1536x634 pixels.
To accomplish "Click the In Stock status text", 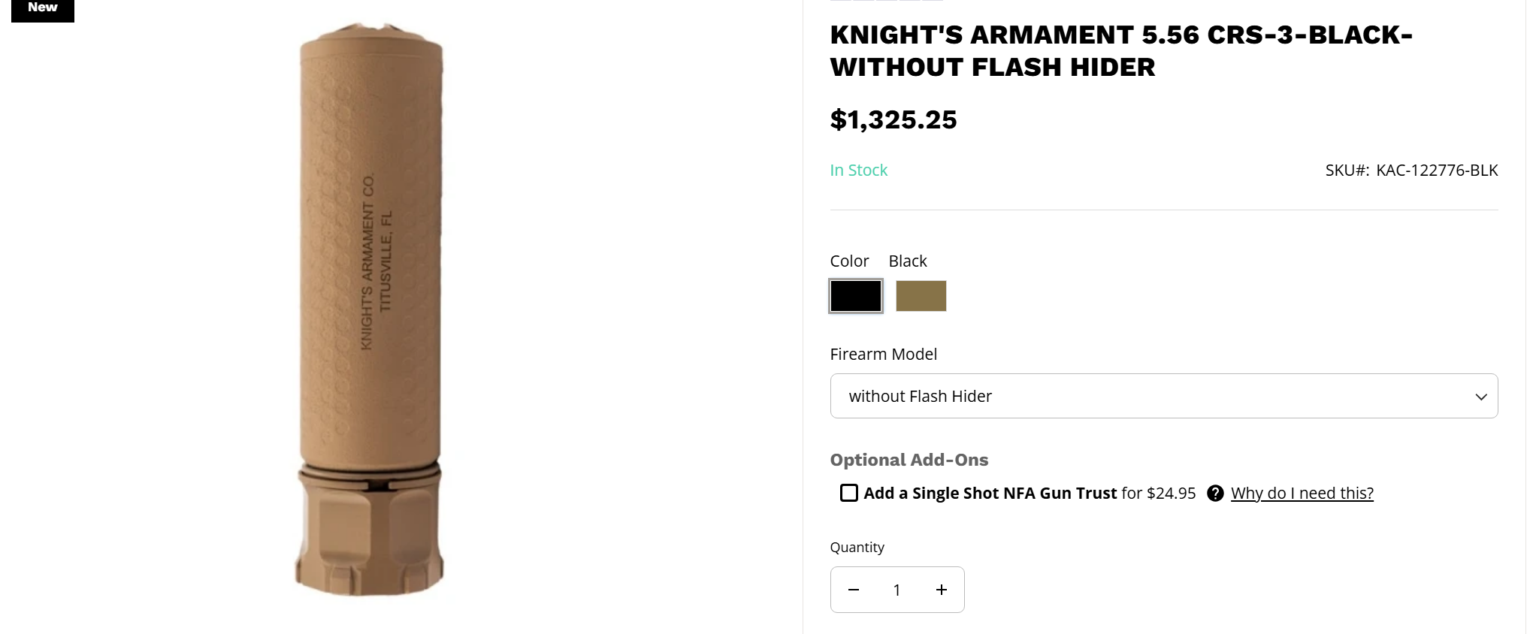I will (x=858, y=171).
